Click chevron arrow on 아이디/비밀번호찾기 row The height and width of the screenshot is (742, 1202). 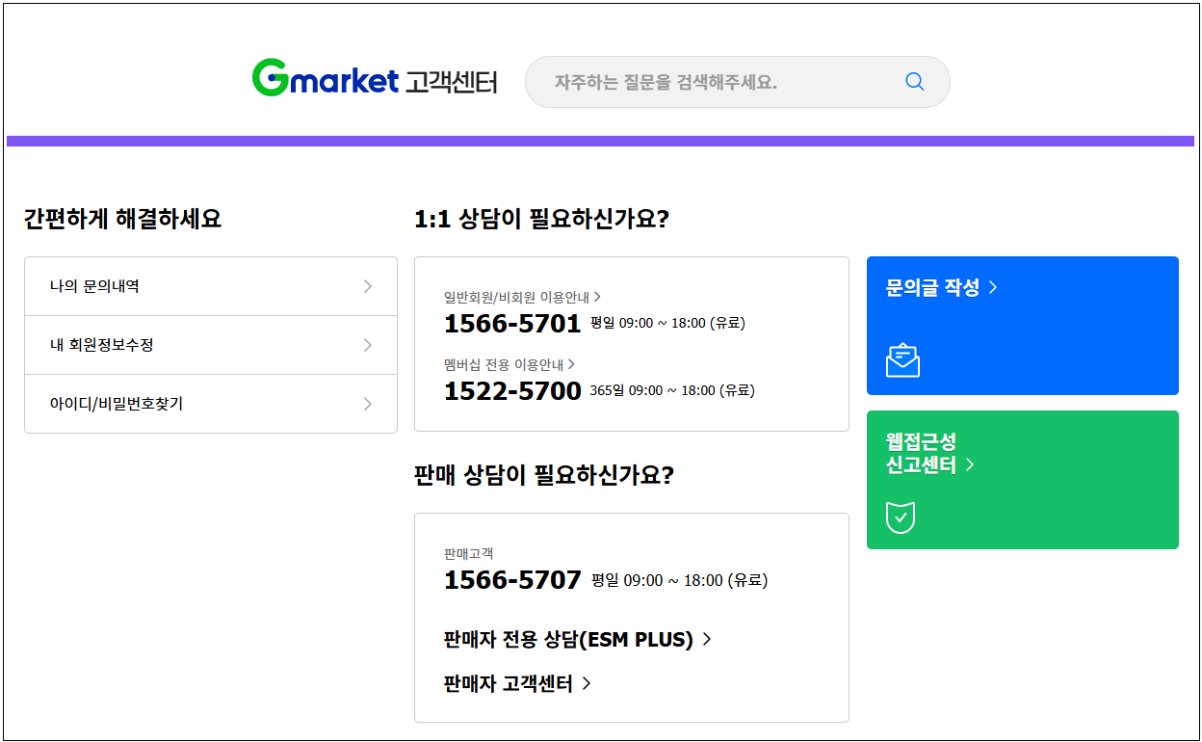coord(368,404)
